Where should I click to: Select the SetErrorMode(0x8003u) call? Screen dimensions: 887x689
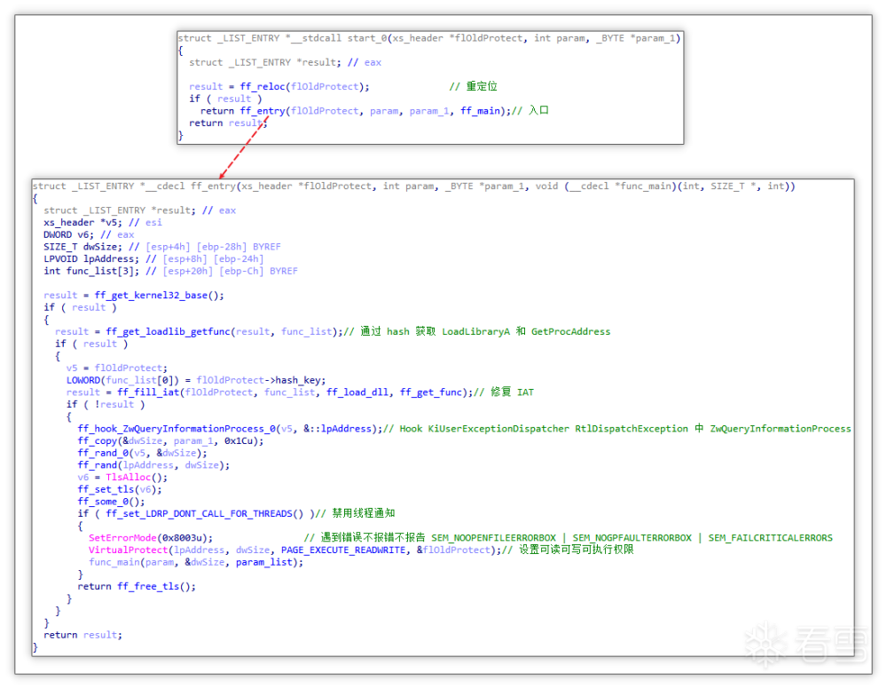[x=151, y=538]
